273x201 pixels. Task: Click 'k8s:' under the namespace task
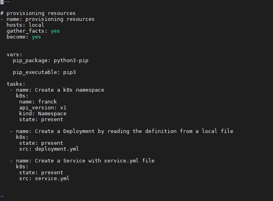click(22, 96)
